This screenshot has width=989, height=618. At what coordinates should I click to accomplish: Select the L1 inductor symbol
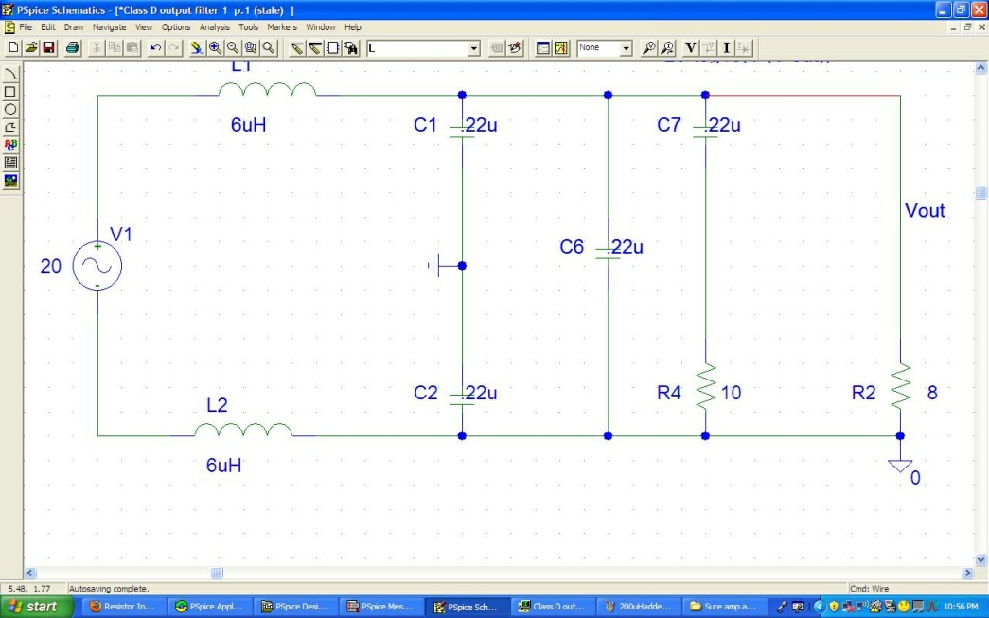pyautogui.click(x=268, y=90)
